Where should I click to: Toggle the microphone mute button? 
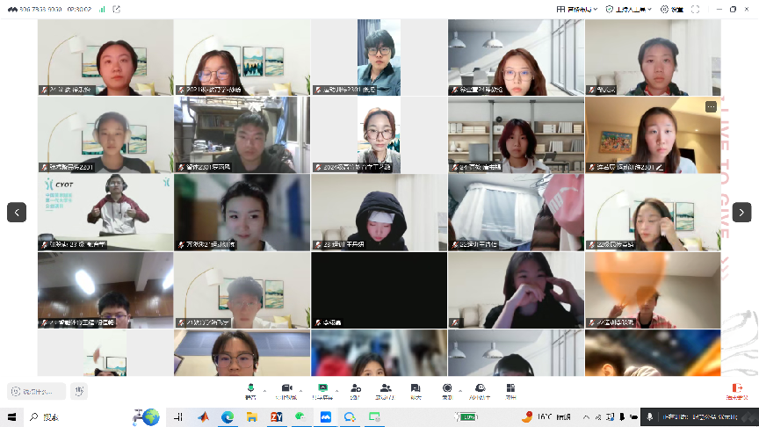[250, 390]
